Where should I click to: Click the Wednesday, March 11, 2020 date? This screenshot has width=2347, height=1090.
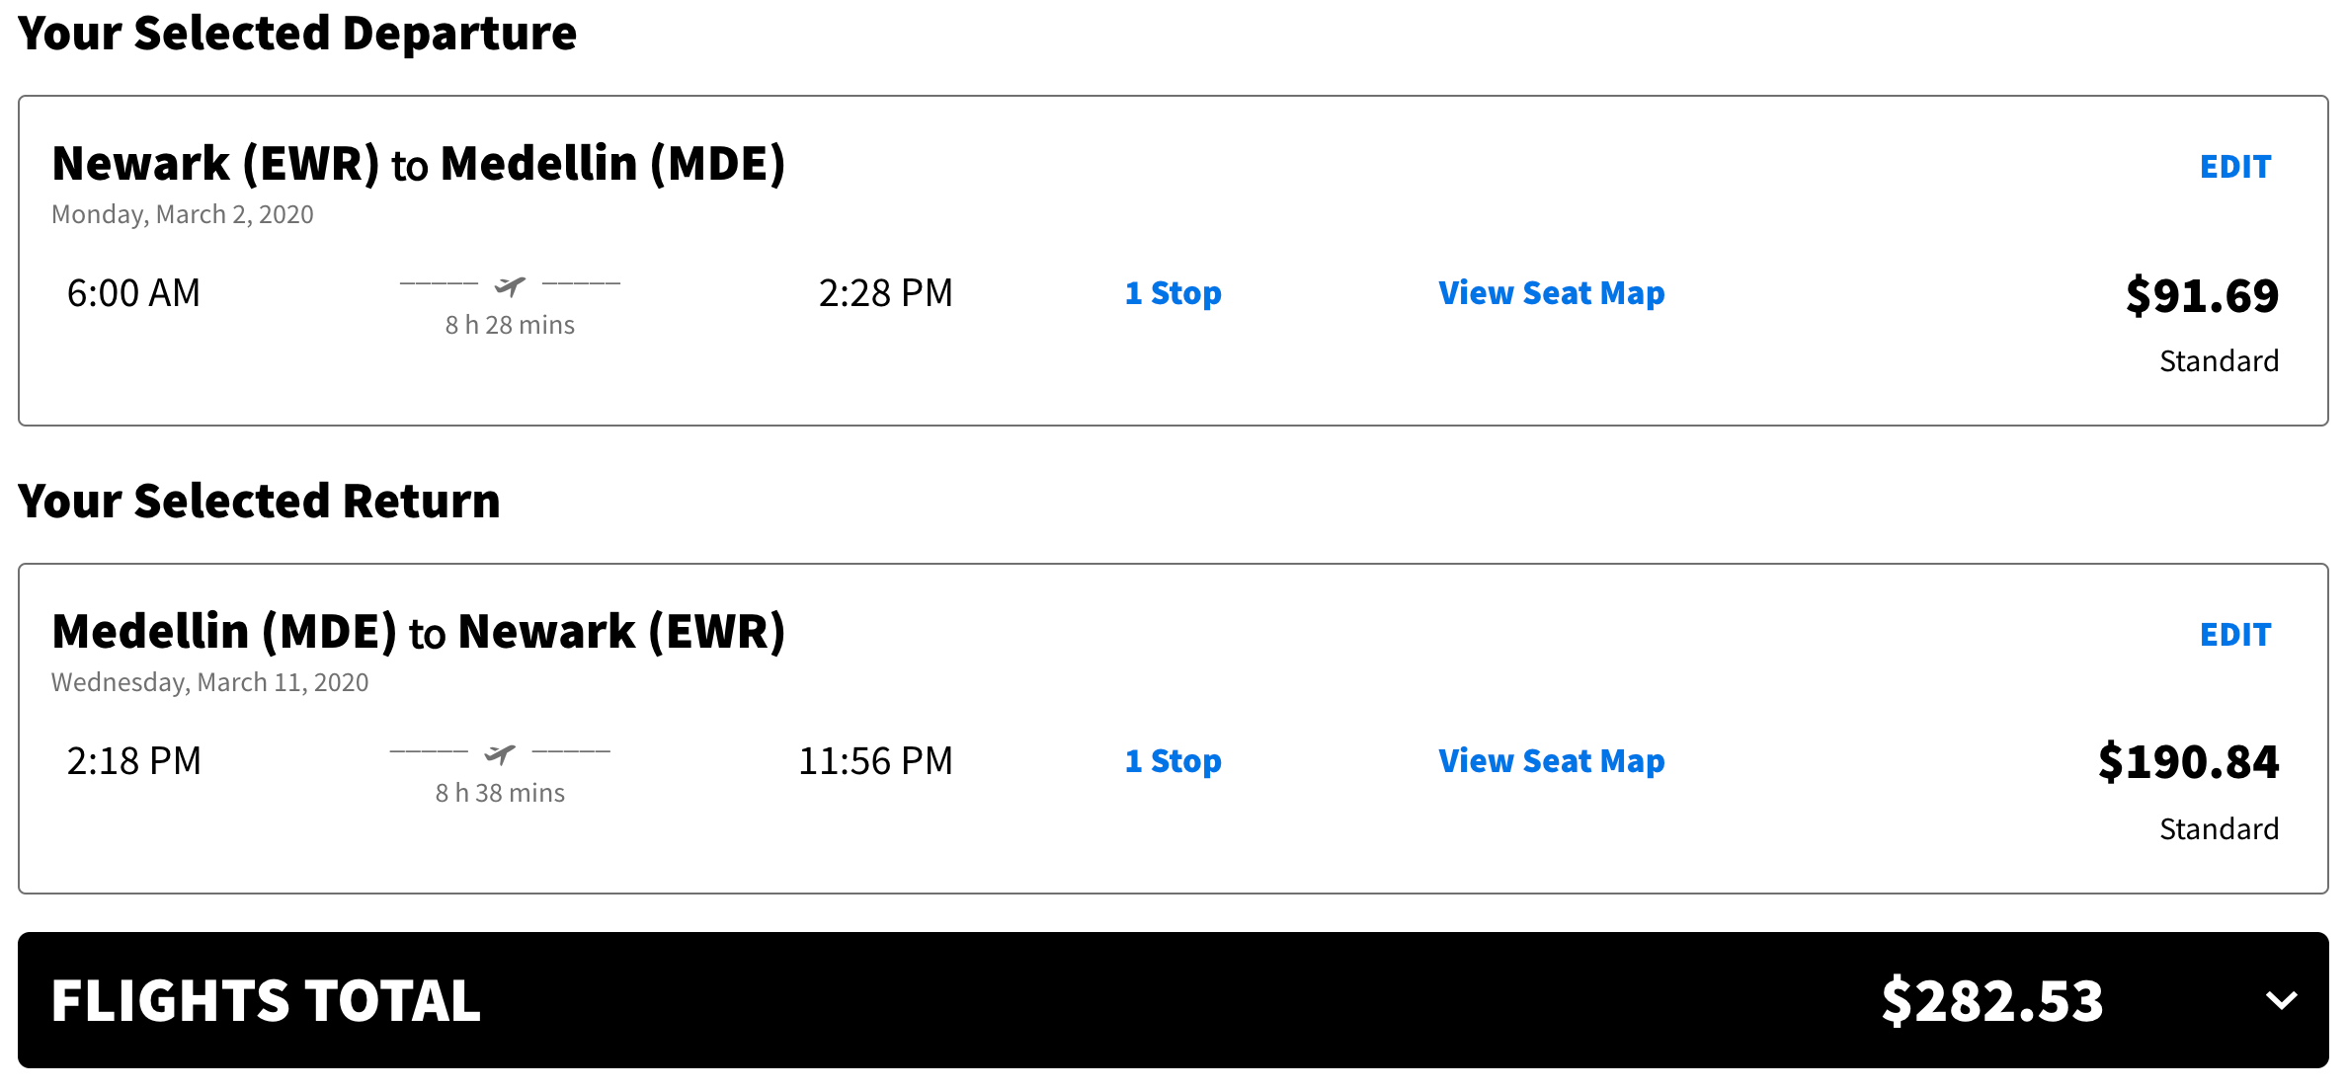(209, 682)
